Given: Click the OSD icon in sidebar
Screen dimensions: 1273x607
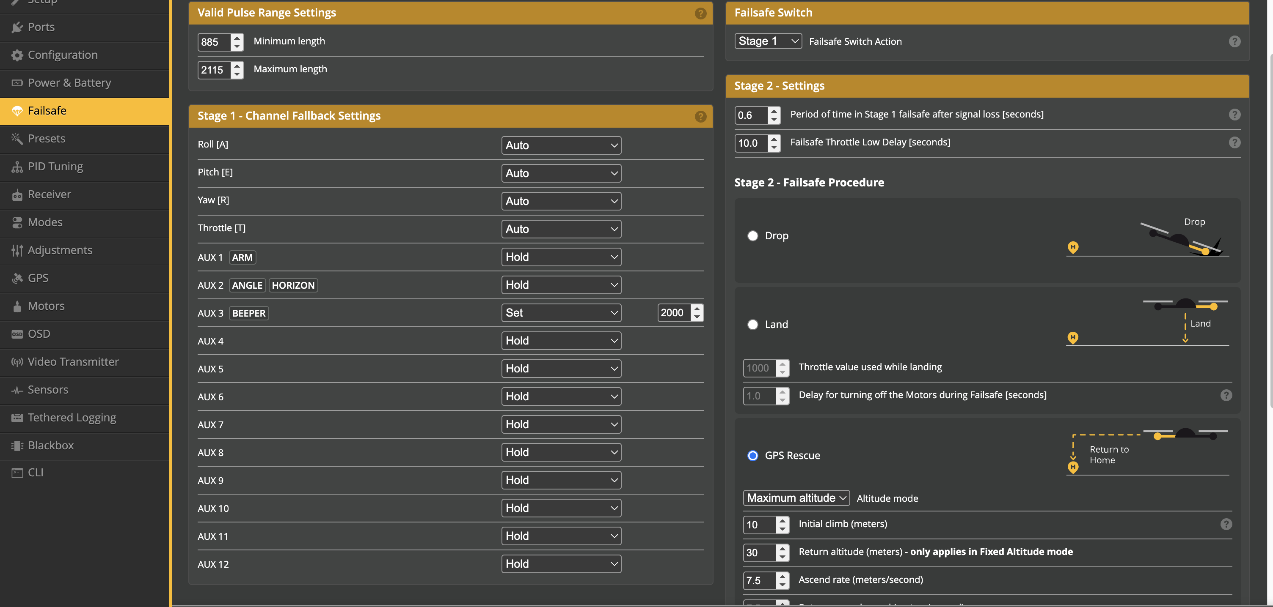Looking at the screenshot, I should tap(17, 334).
